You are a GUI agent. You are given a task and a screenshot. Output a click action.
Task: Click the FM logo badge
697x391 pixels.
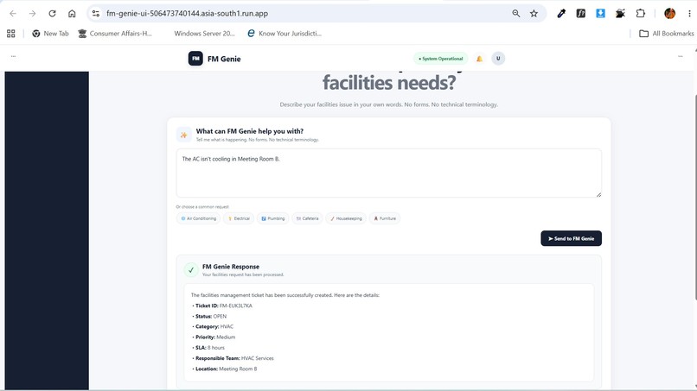(x=195, y=59)
